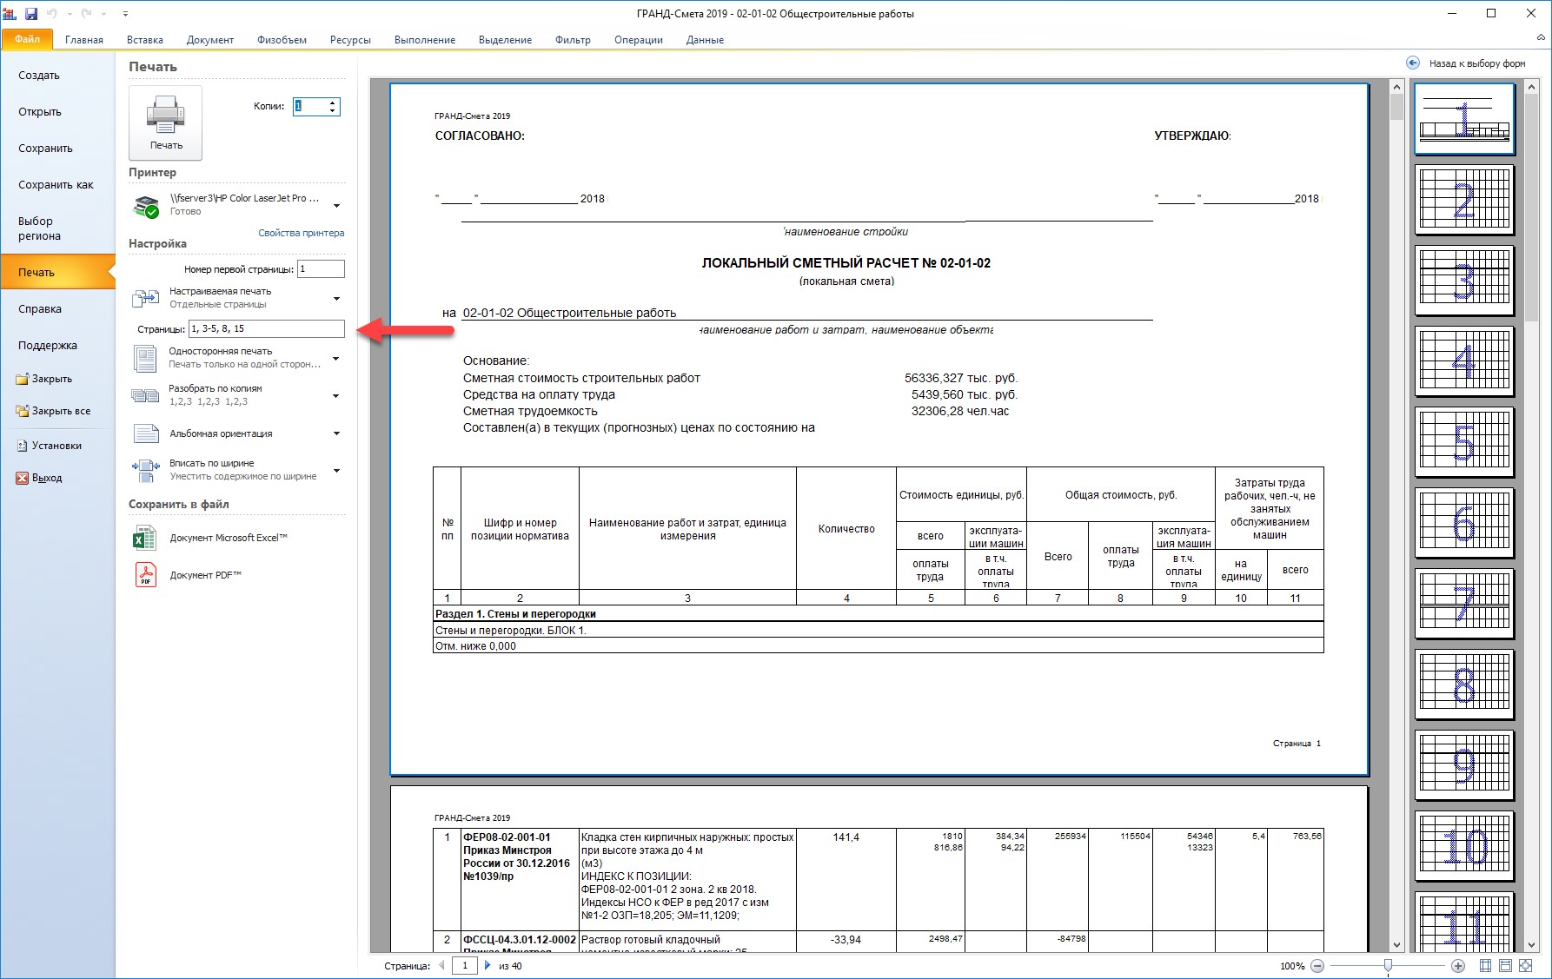
Task: Click the Вписать по ширине fit icon
Action: pyautogui.click(x=145, y=470)
